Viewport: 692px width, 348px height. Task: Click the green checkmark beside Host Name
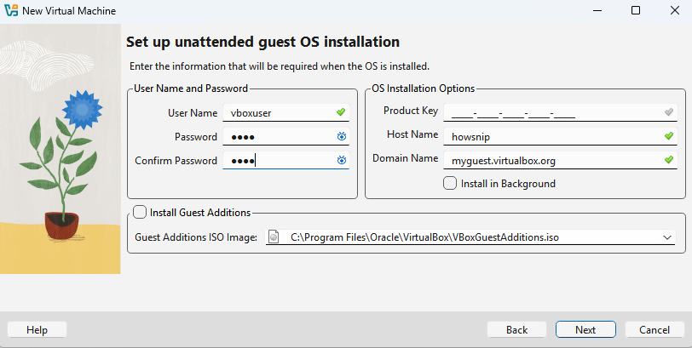click(x=669, y=136)
